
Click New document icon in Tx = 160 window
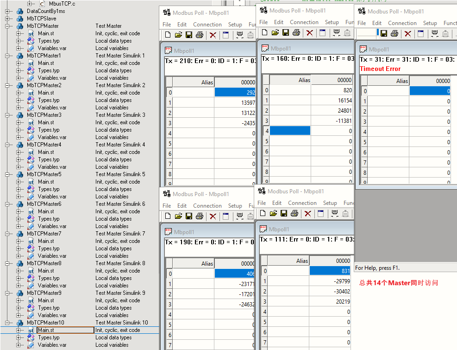click(265, 33)
